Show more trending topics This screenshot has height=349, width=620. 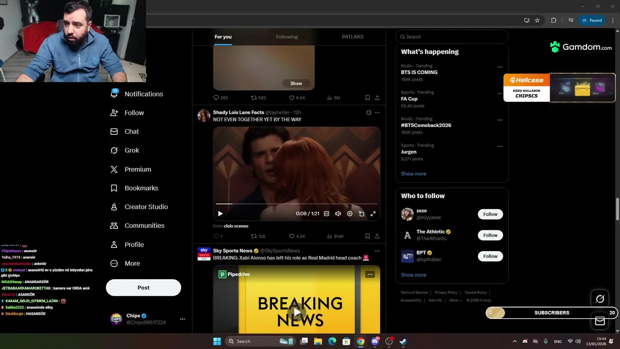[414, 174]
